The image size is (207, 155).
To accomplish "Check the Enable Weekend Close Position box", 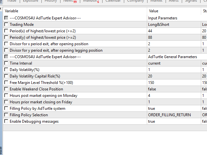I will click(x=6, y=89).
